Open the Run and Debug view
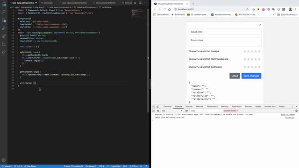 4,28
